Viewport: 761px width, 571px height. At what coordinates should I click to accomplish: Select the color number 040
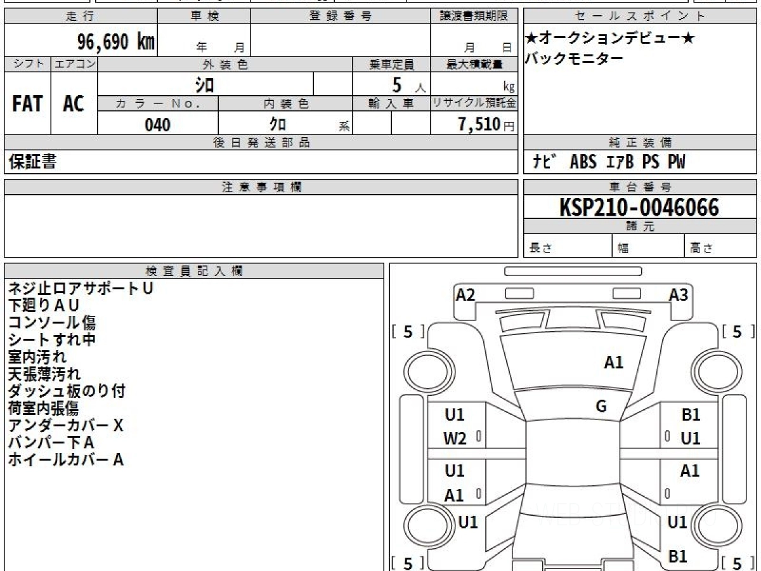(x=158, y=125)
